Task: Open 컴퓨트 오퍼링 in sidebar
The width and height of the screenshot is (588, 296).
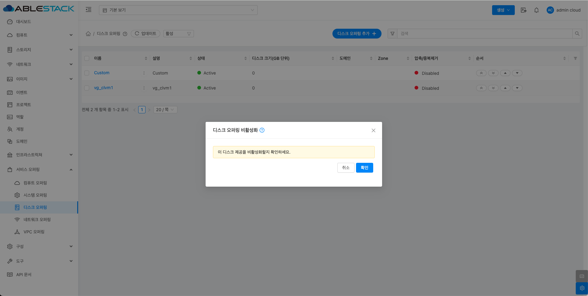Action: pos(35,183)
